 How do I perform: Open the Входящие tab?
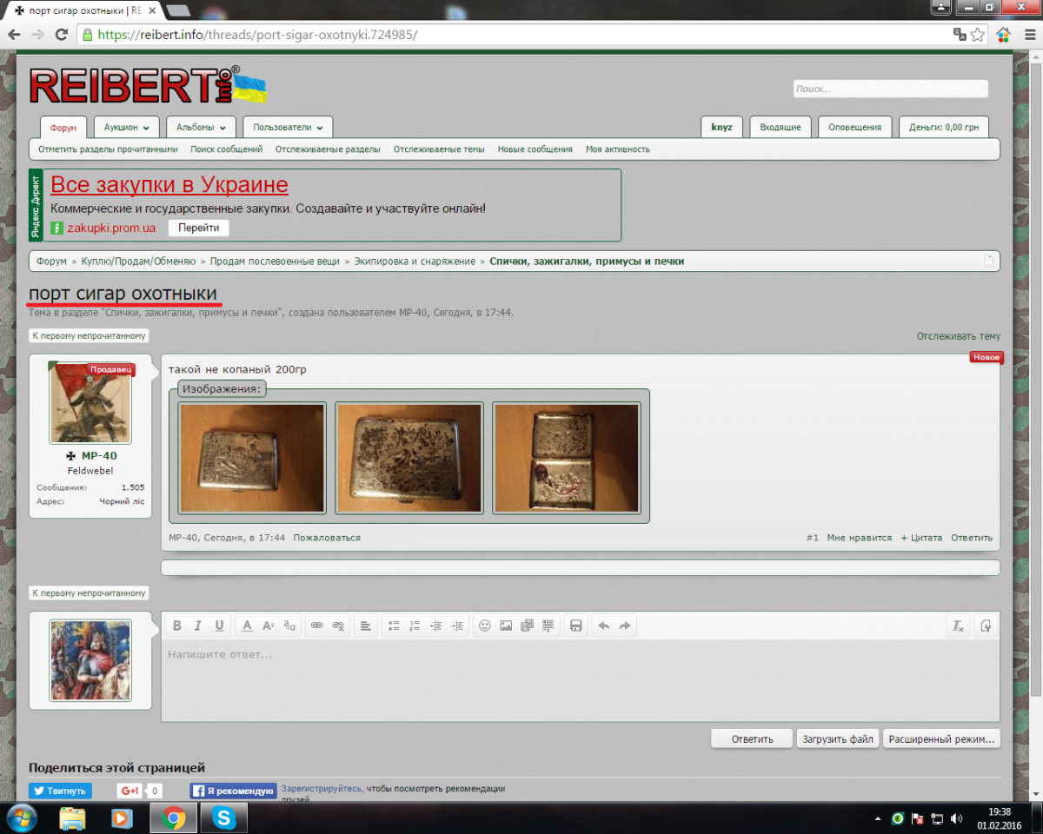point(780,127)
